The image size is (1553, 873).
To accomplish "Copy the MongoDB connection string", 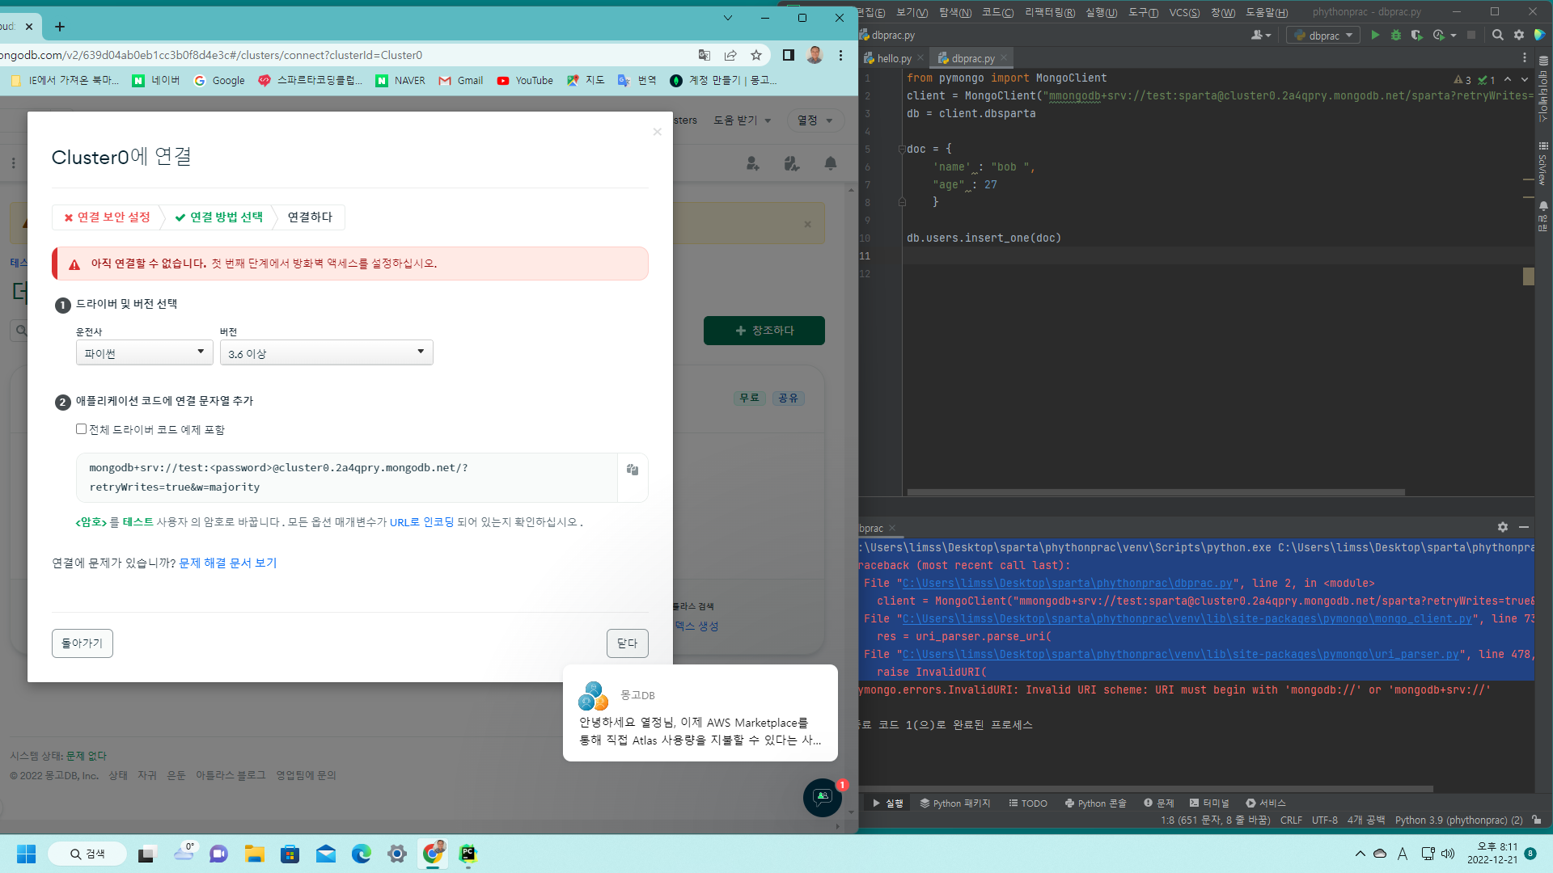I will [633, 470].
